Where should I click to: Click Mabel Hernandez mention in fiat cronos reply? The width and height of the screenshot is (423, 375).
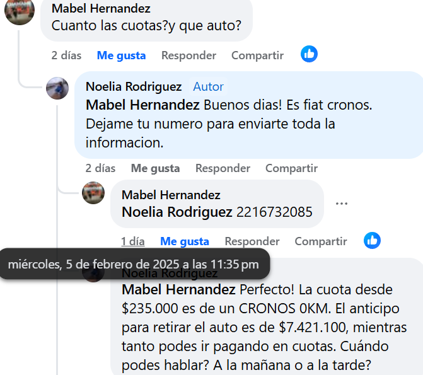[143, 104]
